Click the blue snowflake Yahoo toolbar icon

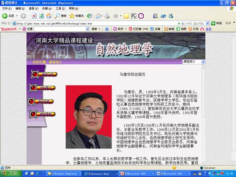coord(107,29)
